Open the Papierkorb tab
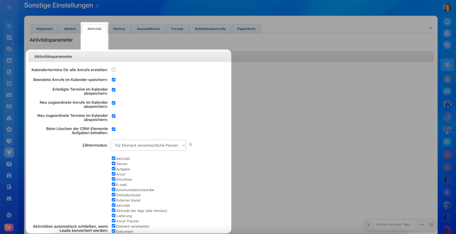456x234 pixels. click(246, 29)
